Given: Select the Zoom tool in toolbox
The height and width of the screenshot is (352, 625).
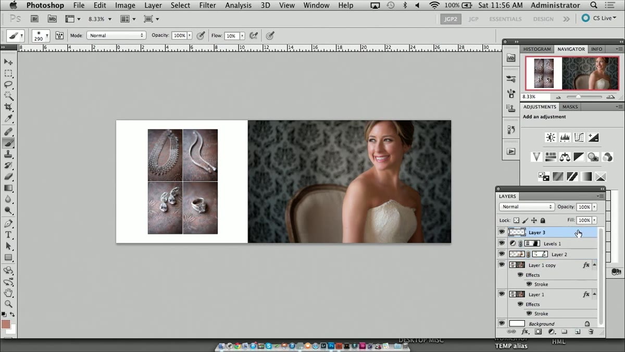Looking at the screenshot, I should (x=8, y=304).
